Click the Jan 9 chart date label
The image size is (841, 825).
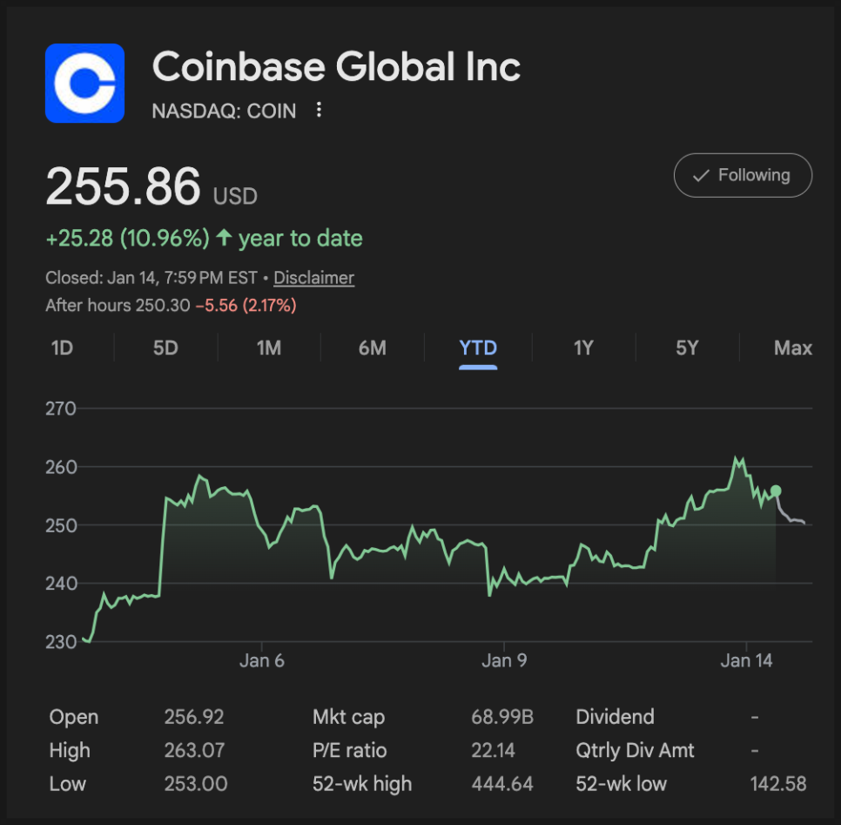tap(504, 660)
